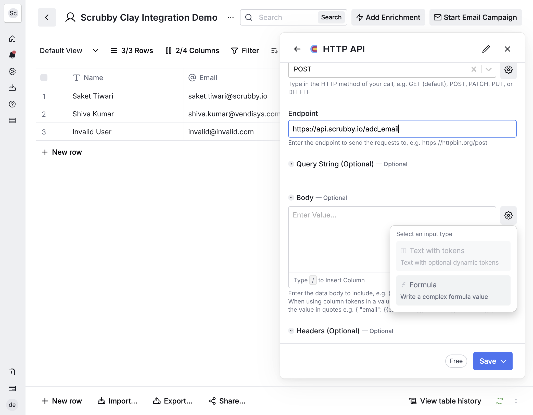Open the gear settings next to the POST method field
Screen dimensions: 533x415
(x=509, y=69)
